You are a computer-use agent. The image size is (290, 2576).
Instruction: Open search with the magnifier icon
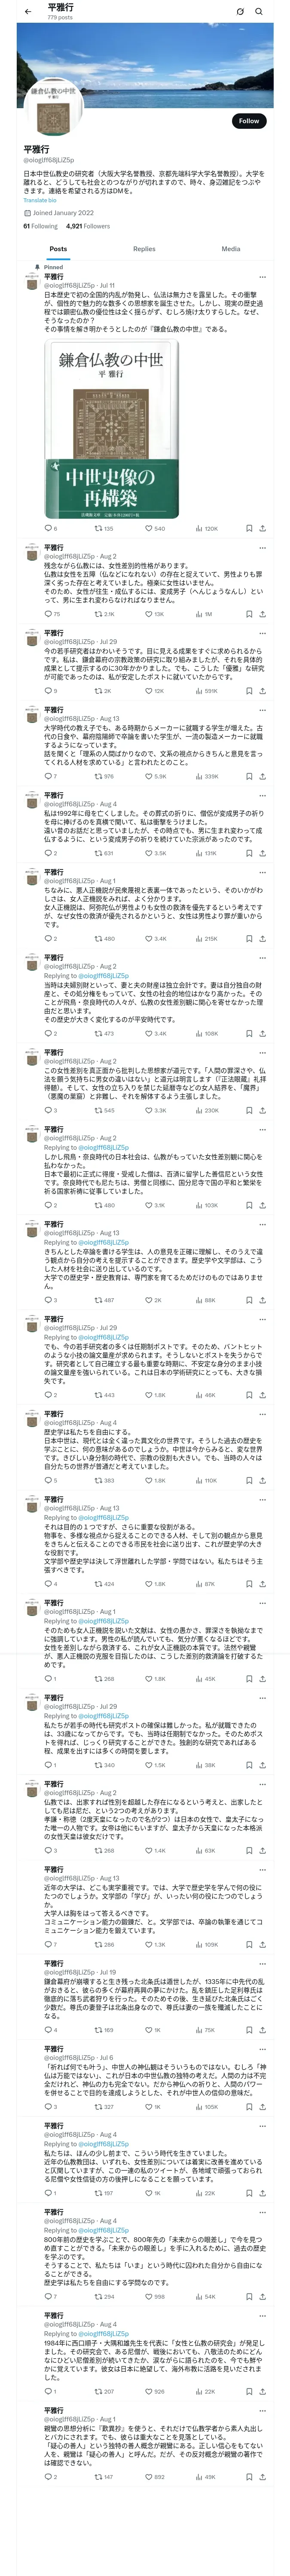(259, 12)
